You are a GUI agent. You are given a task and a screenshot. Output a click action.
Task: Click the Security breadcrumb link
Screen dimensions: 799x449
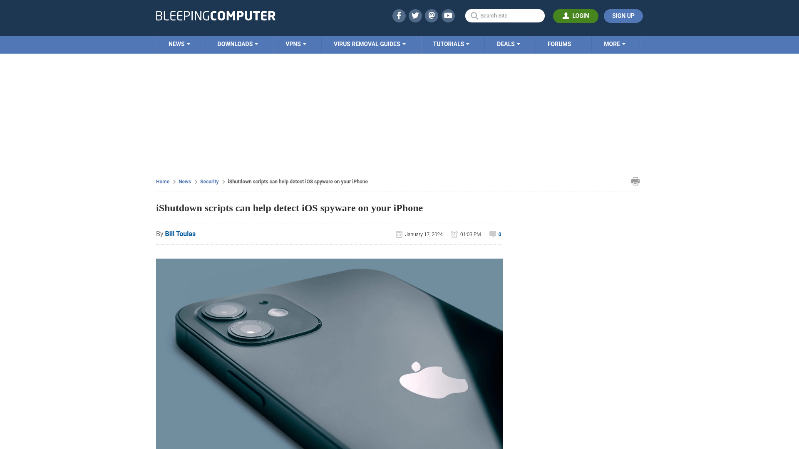(209, 181)
